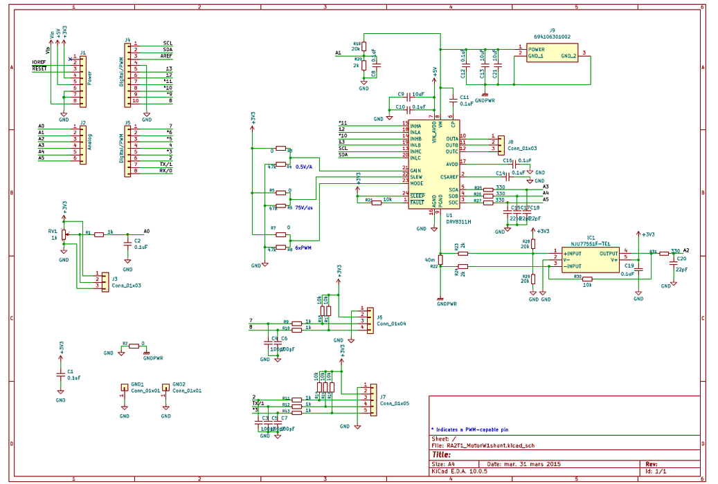Image resolution: width=718 pixels, height=484 pixels.
Task: Select the J3 three-pin connector symbol
Action: (105, 282)
